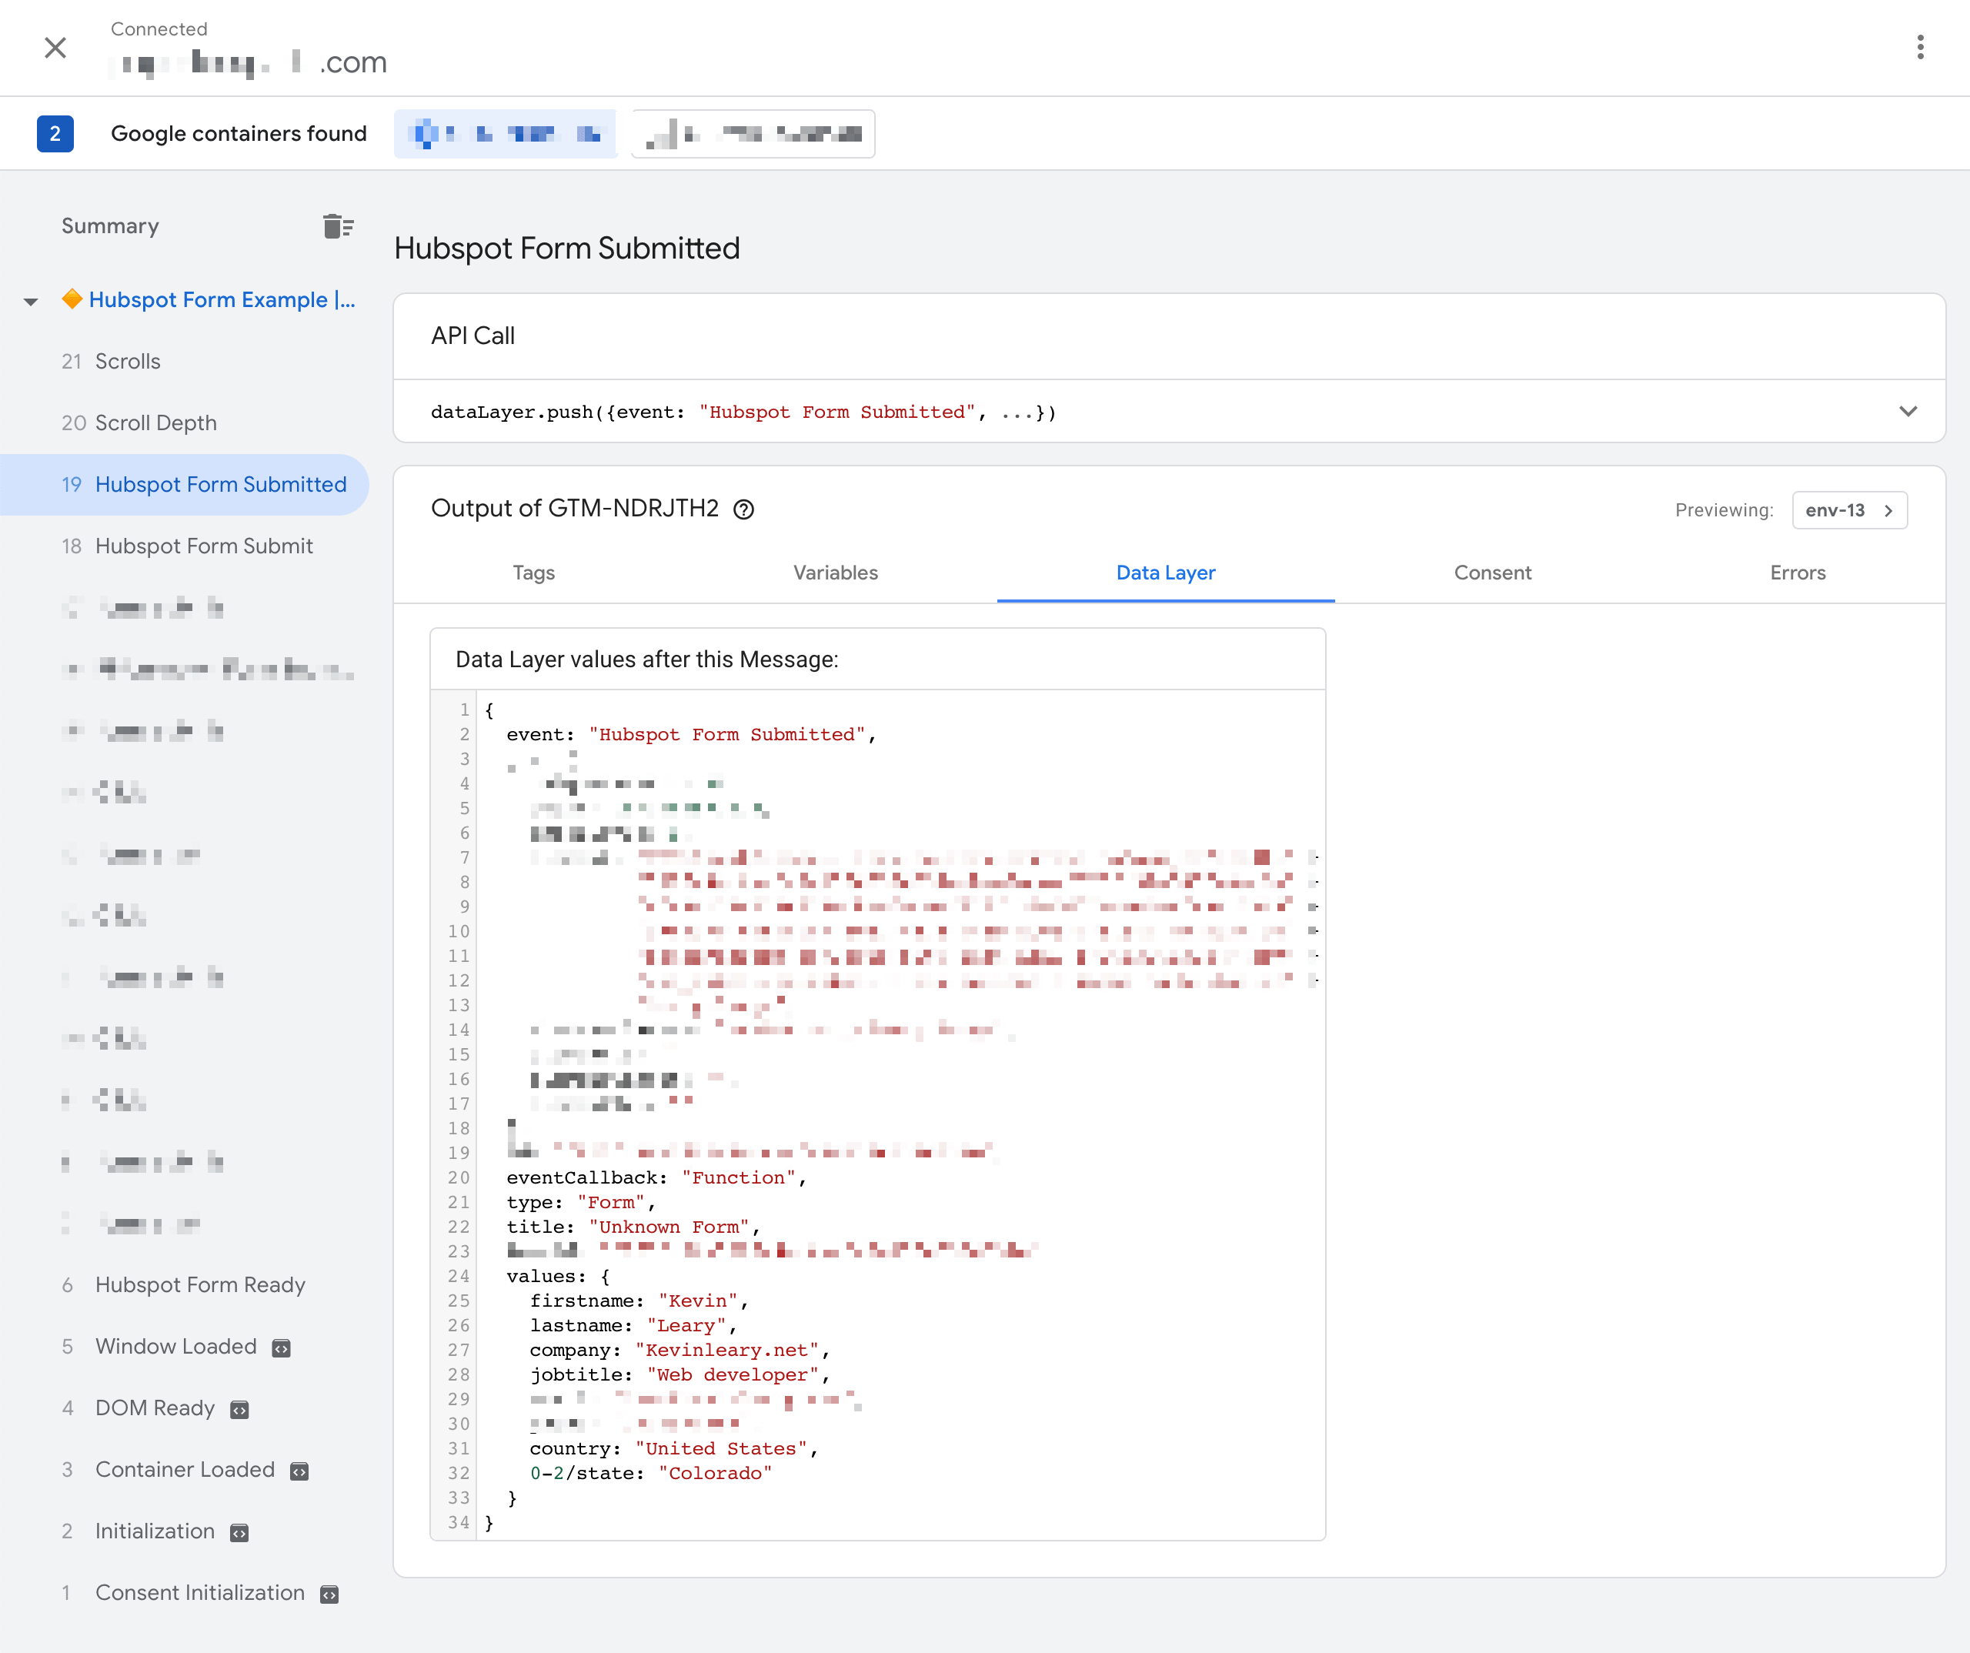Open the three-dot overflow menu

tap(1920, 48)
